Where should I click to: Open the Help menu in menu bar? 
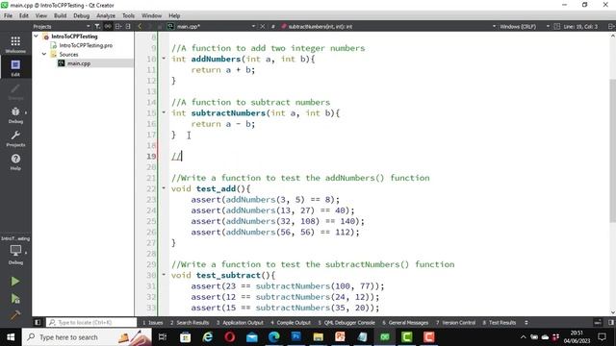[x=174, y=15]
